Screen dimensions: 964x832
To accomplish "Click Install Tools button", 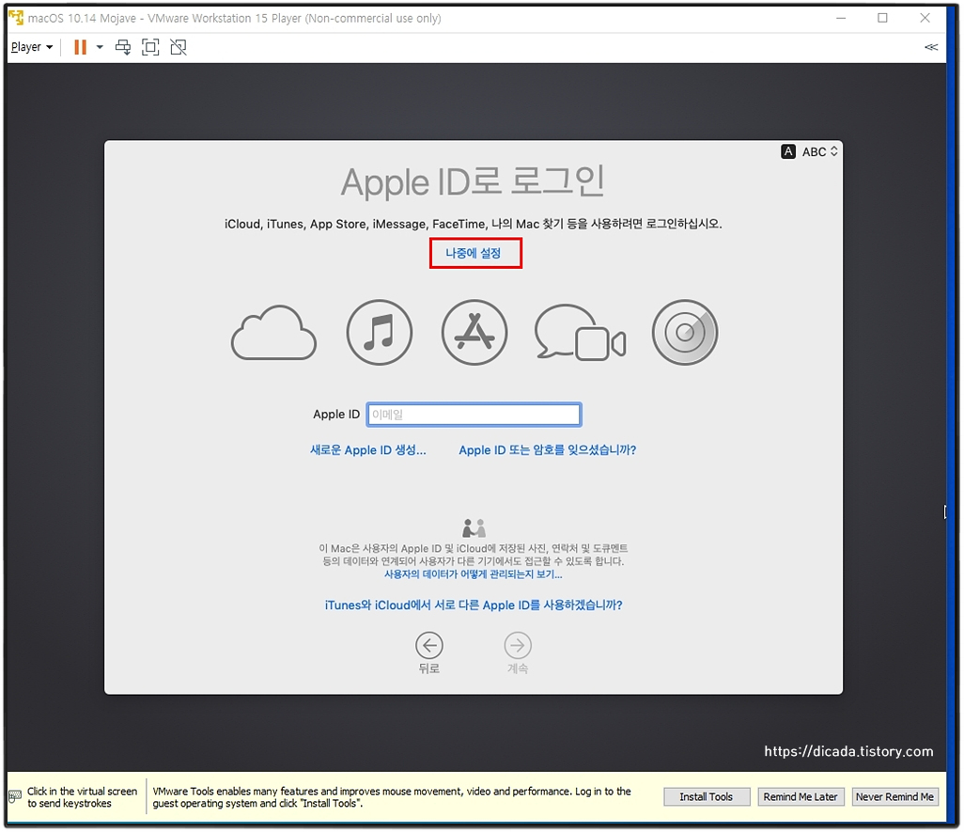I will [707, 797].
